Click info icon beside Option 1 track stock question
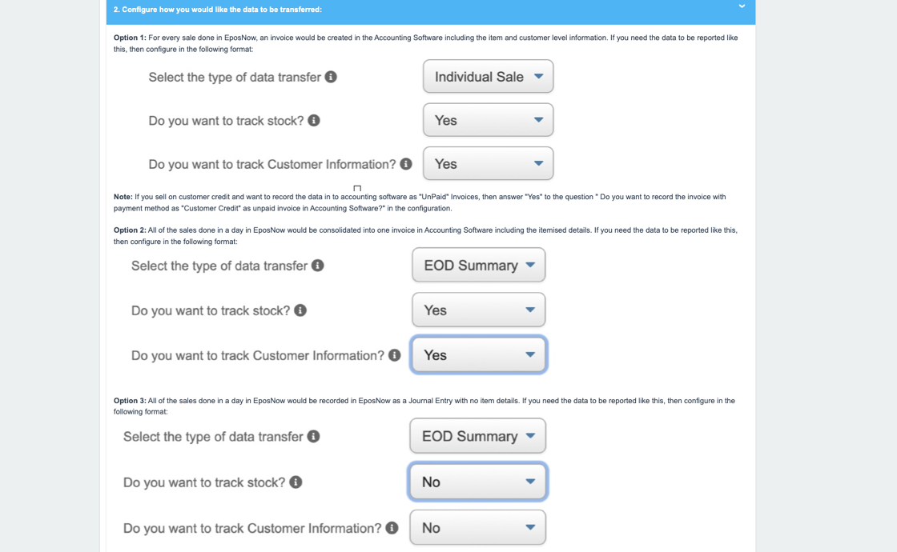 tap(314, 120)
